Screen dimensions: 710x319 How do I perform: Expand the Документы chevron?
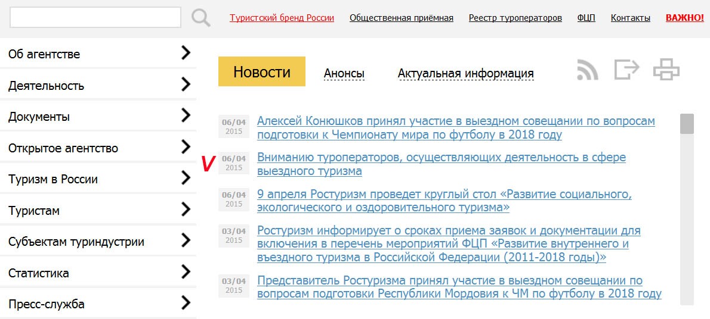click(x=186, y=115)
